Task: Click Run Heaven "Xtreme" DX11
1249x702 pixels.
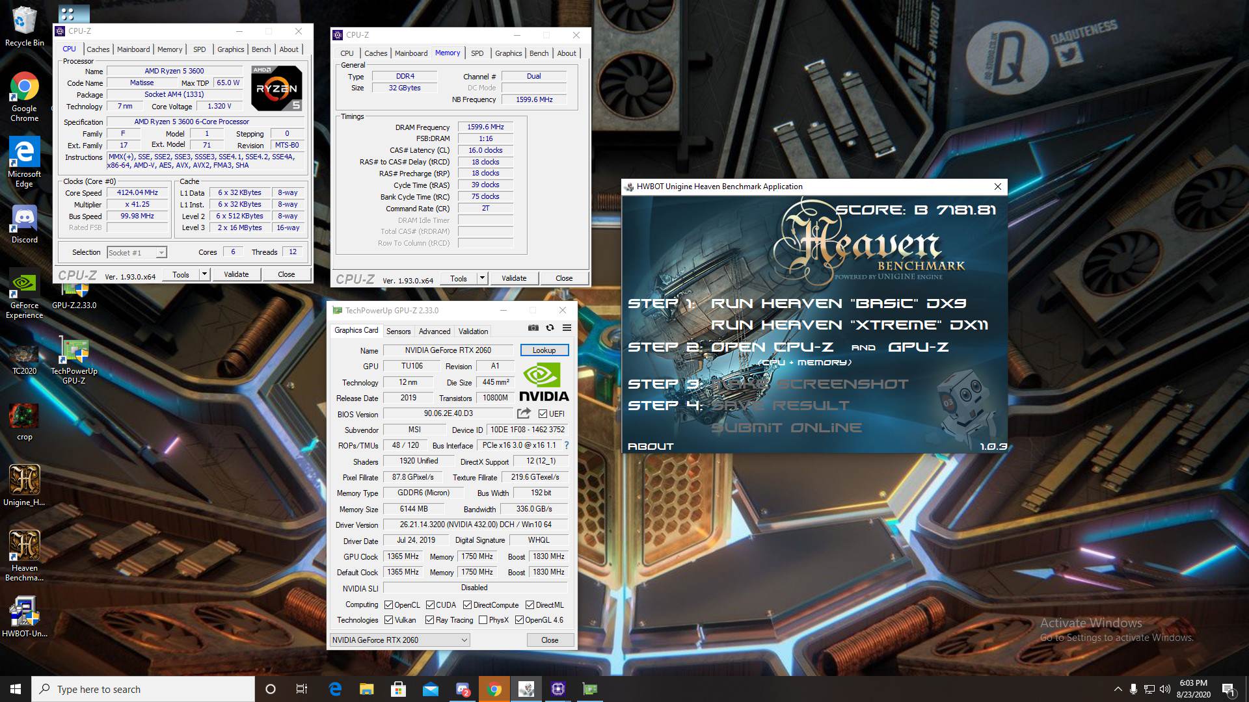Action: pyautogui.click(x=850, y=325)
